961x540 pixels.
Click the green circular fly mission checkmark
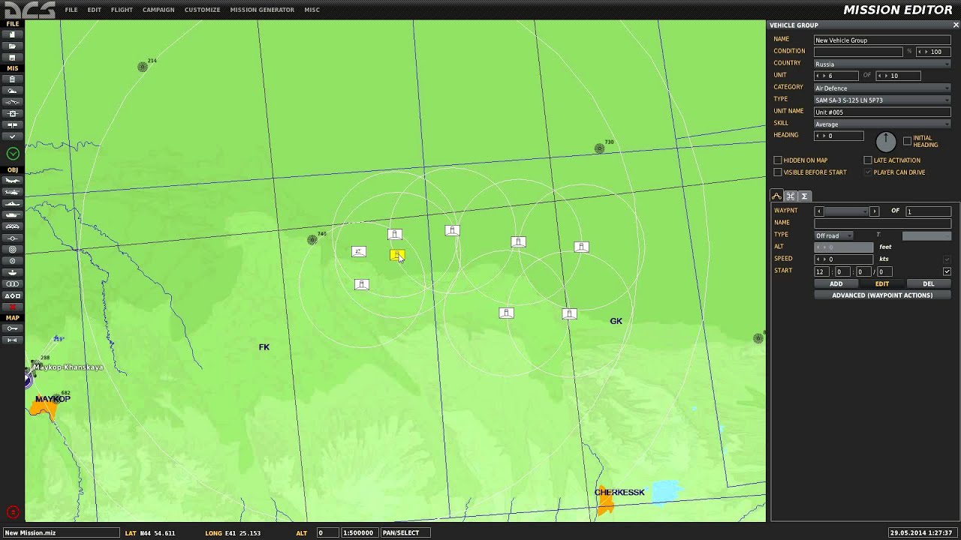click(x=13, y=154)
